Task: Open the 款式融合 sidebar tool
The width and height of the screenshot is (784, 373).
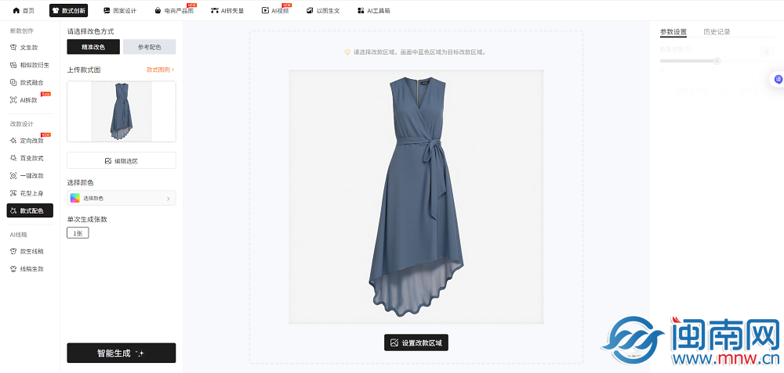Action: click(x=31, y=82)
